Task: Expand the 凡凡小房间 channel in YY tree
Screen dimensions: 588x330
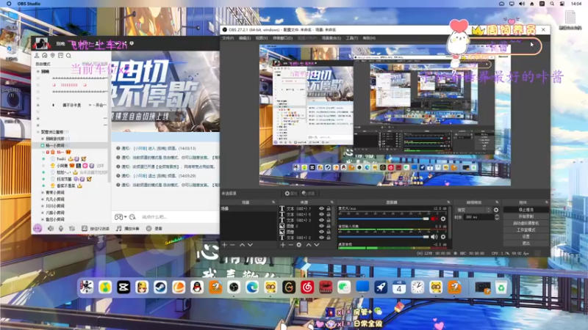Action: pos(43,199)
